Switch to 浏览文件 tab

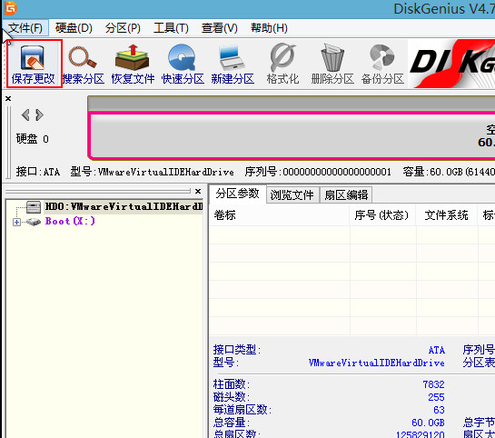[292, 194]
